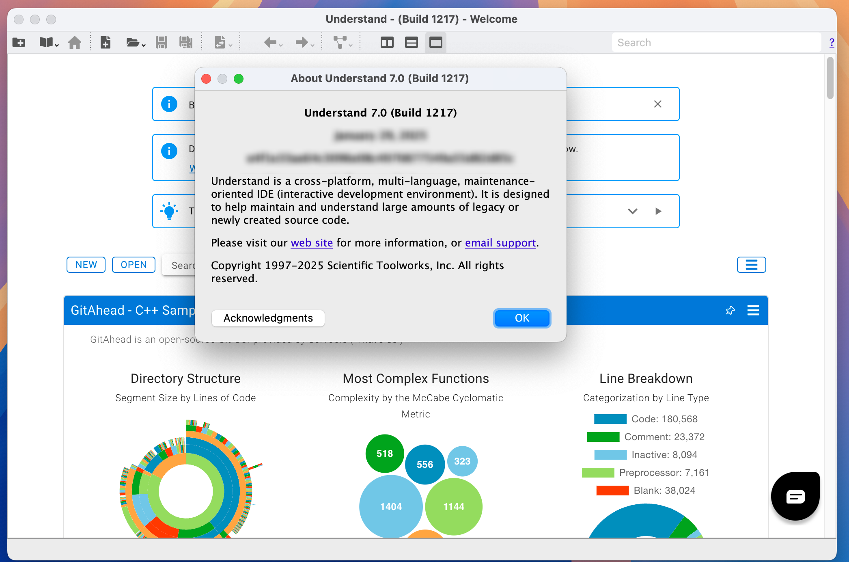Image resolution: width=849 pixels, height=562 pixels.
Task: Open the outlined hamburger list-view button
Action: pos(751,265)
